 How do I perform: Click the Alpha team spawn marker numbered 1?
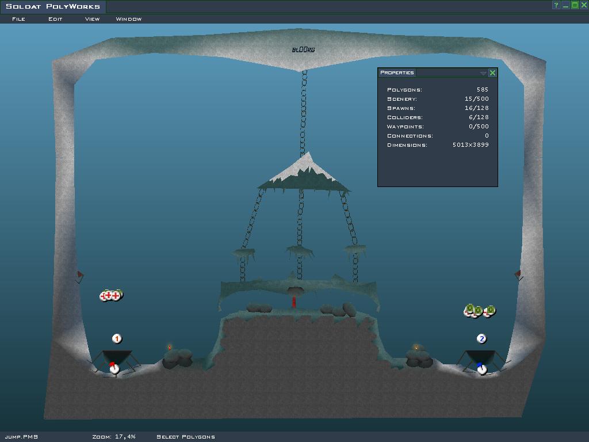(x=117, y=339)
